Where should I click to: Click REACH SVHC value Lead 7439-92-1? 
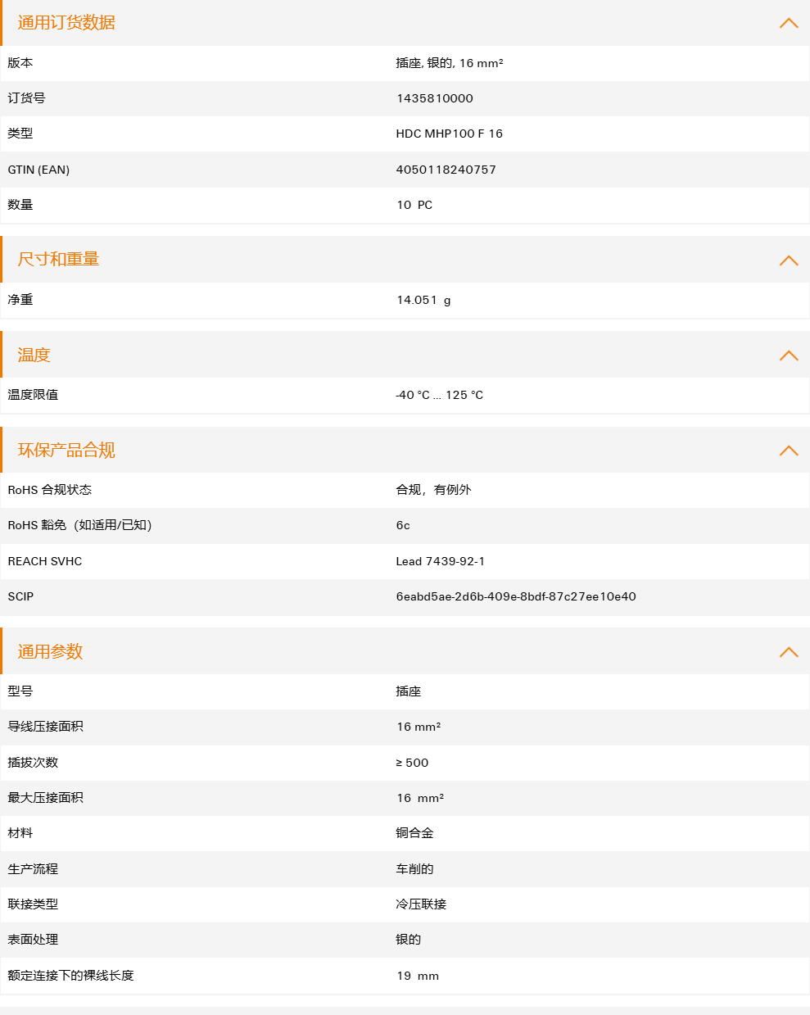pos(441,561)
